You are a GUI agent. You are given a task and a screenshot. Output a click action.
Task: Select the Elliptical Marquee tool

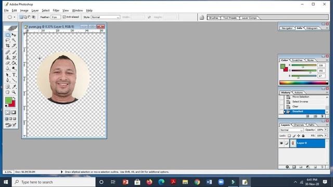[8, 35]
